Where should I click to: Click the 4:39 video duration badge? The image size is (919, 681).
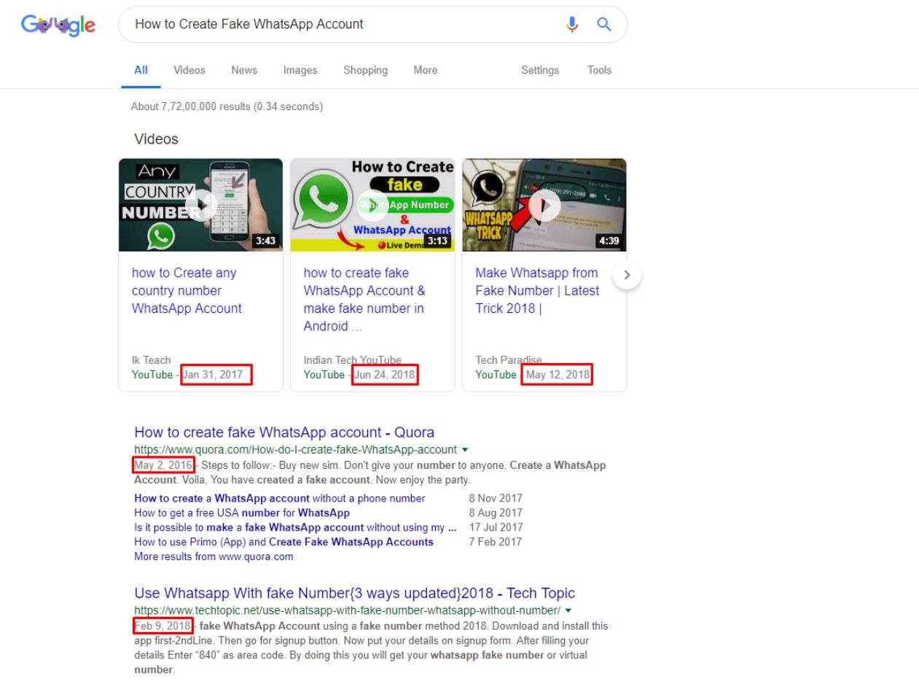point(608,242)
